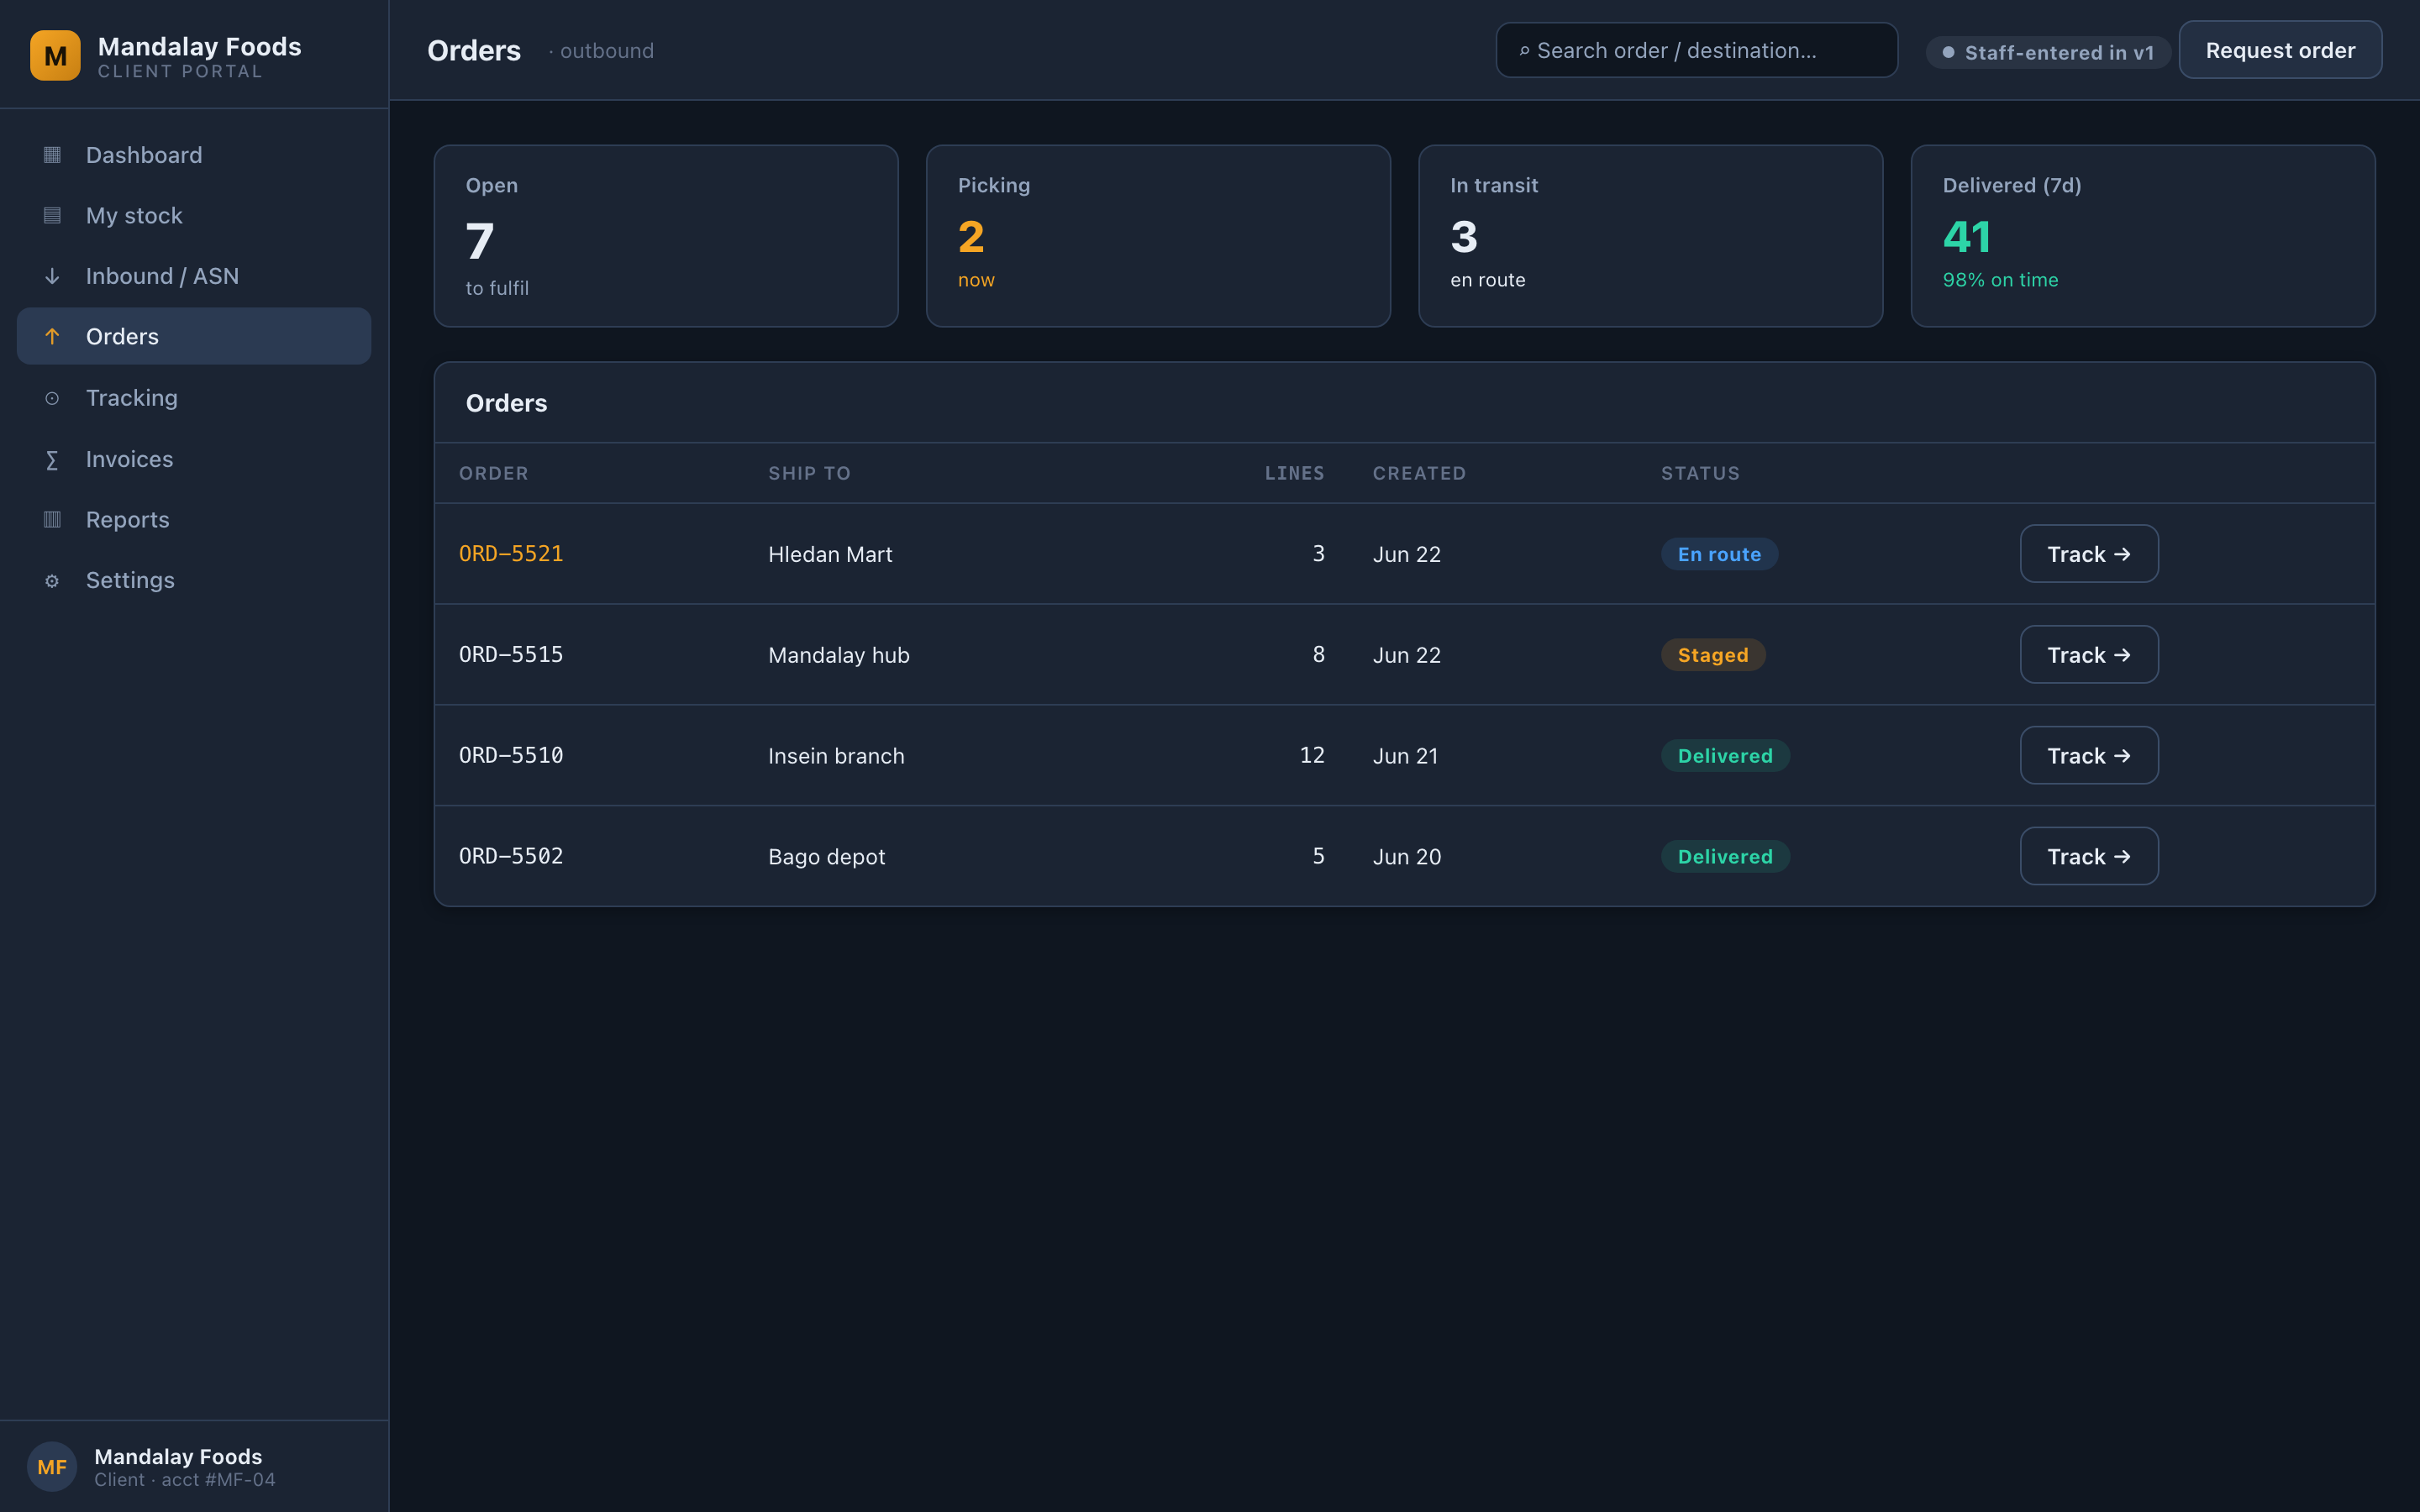Click the search magnifier icon
The height and width of the screenshot is (1512, 2420).
coord(1524,51)
